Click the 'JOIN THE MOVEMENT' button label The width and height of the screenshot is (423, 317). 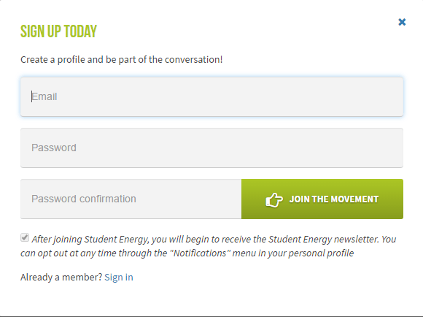coord(334,199)
